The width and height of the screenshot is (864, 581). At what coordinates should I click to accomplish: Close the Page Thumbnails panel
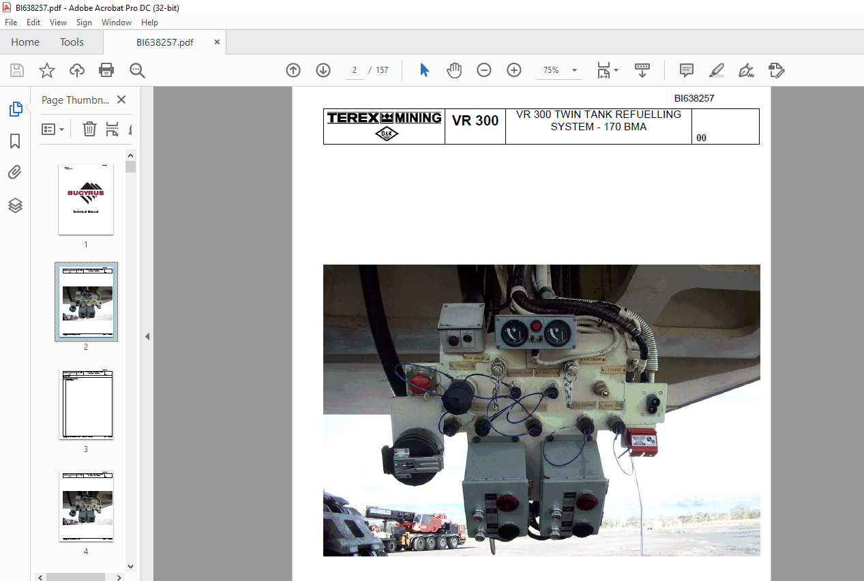[x=121, y=100]
